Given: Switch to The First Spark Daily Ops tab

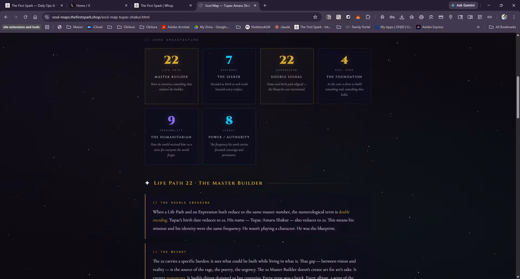Looking at the screenshot, I should pos(33,5).
